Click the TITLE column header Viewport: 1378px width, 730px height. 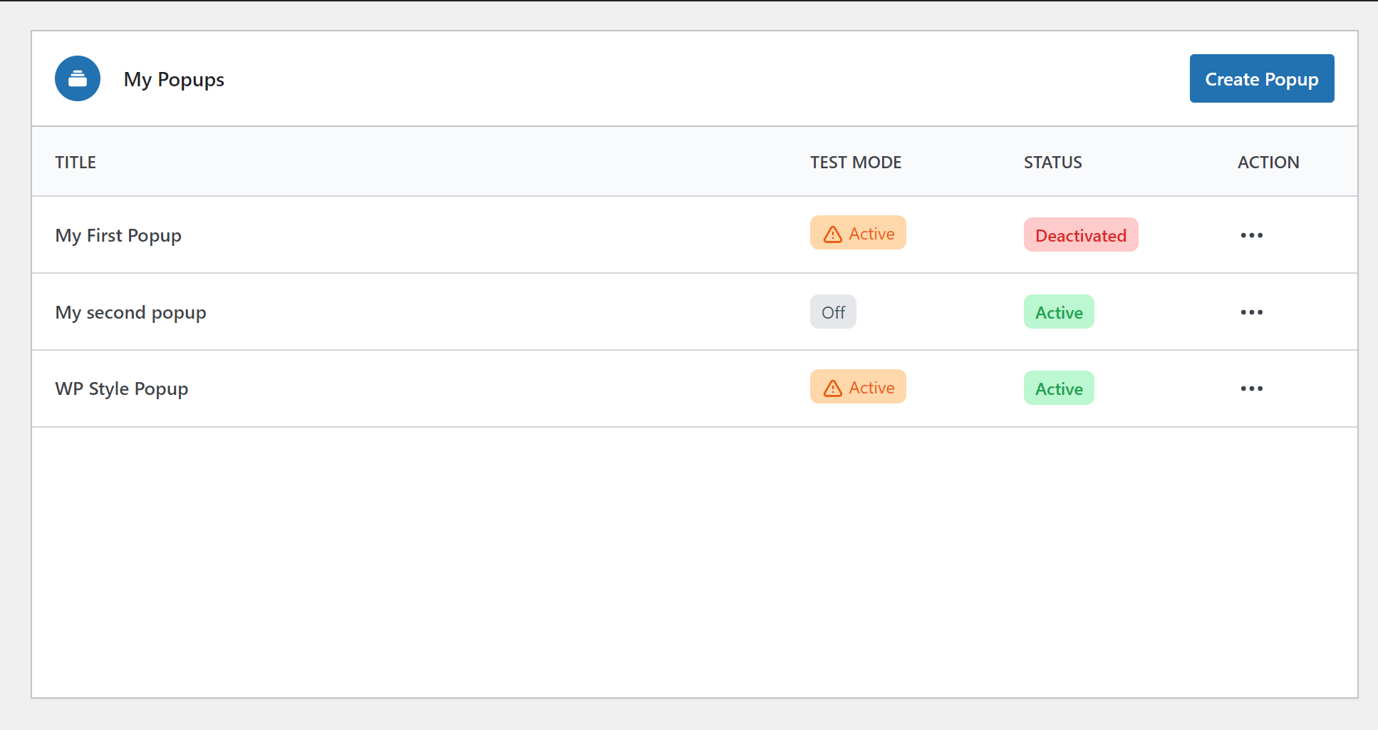point(76,163)
